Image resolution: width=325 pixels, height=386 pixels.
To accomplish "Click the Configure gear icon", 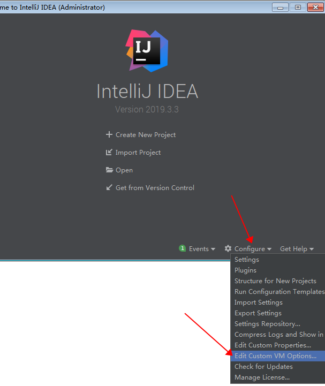I will coord(228,249).
